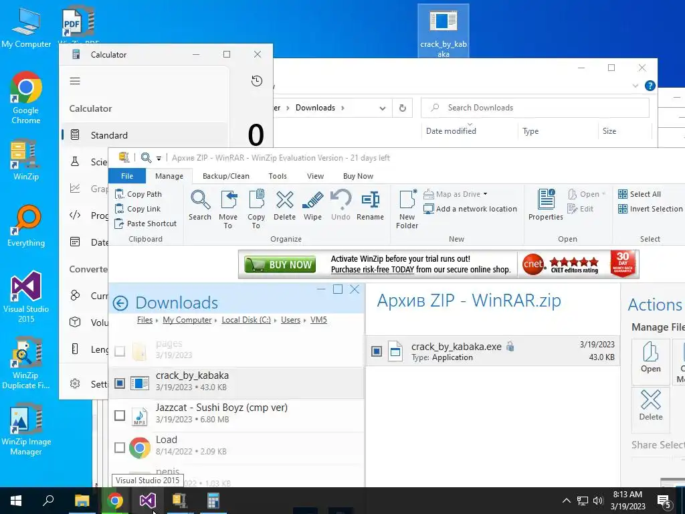Open the Tools ribbon tab

tap(278, 176)
